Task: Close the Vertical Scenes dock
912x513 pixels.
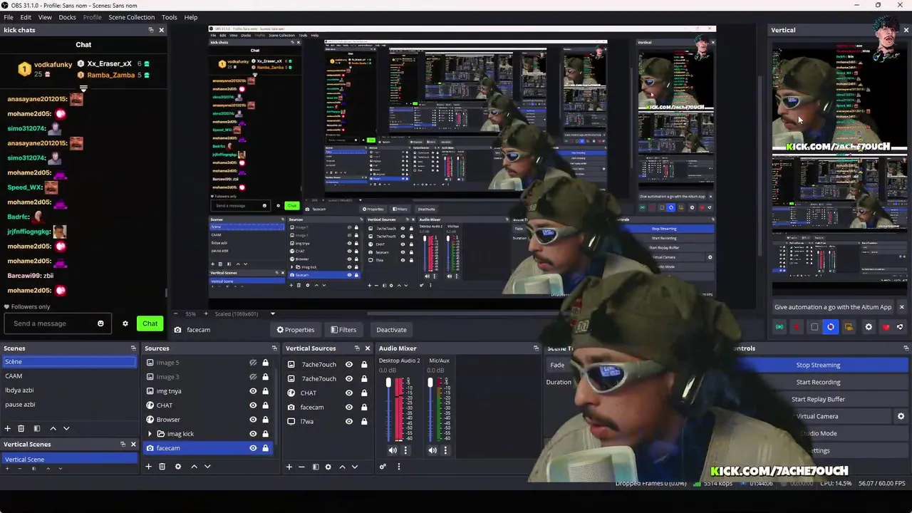Action: point(133,444)
